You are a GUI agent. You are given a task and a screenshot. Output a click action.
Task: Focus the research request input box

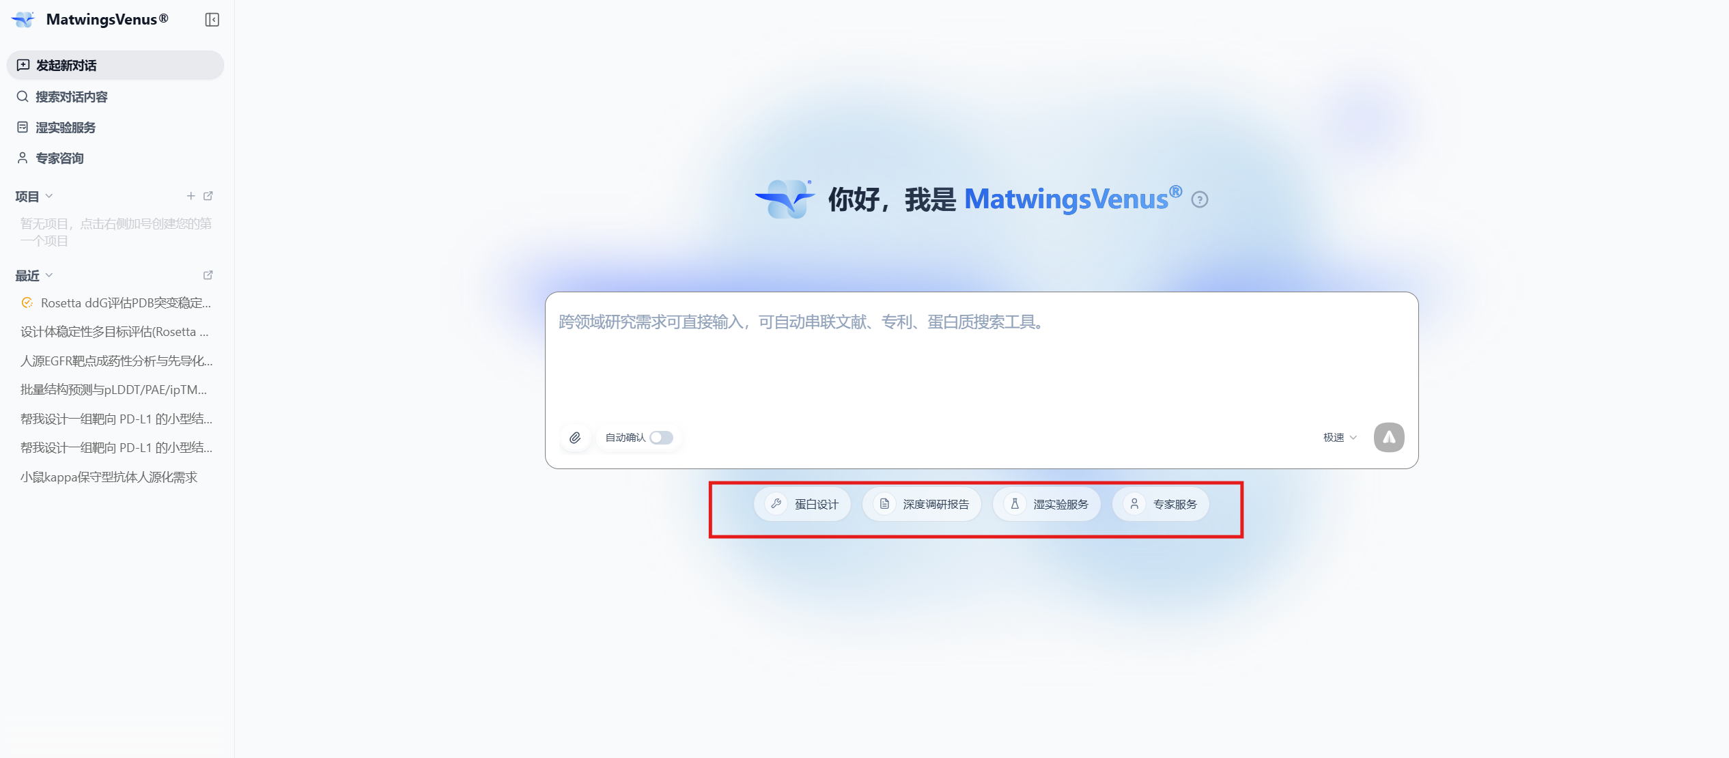click(x=981, y=359)
